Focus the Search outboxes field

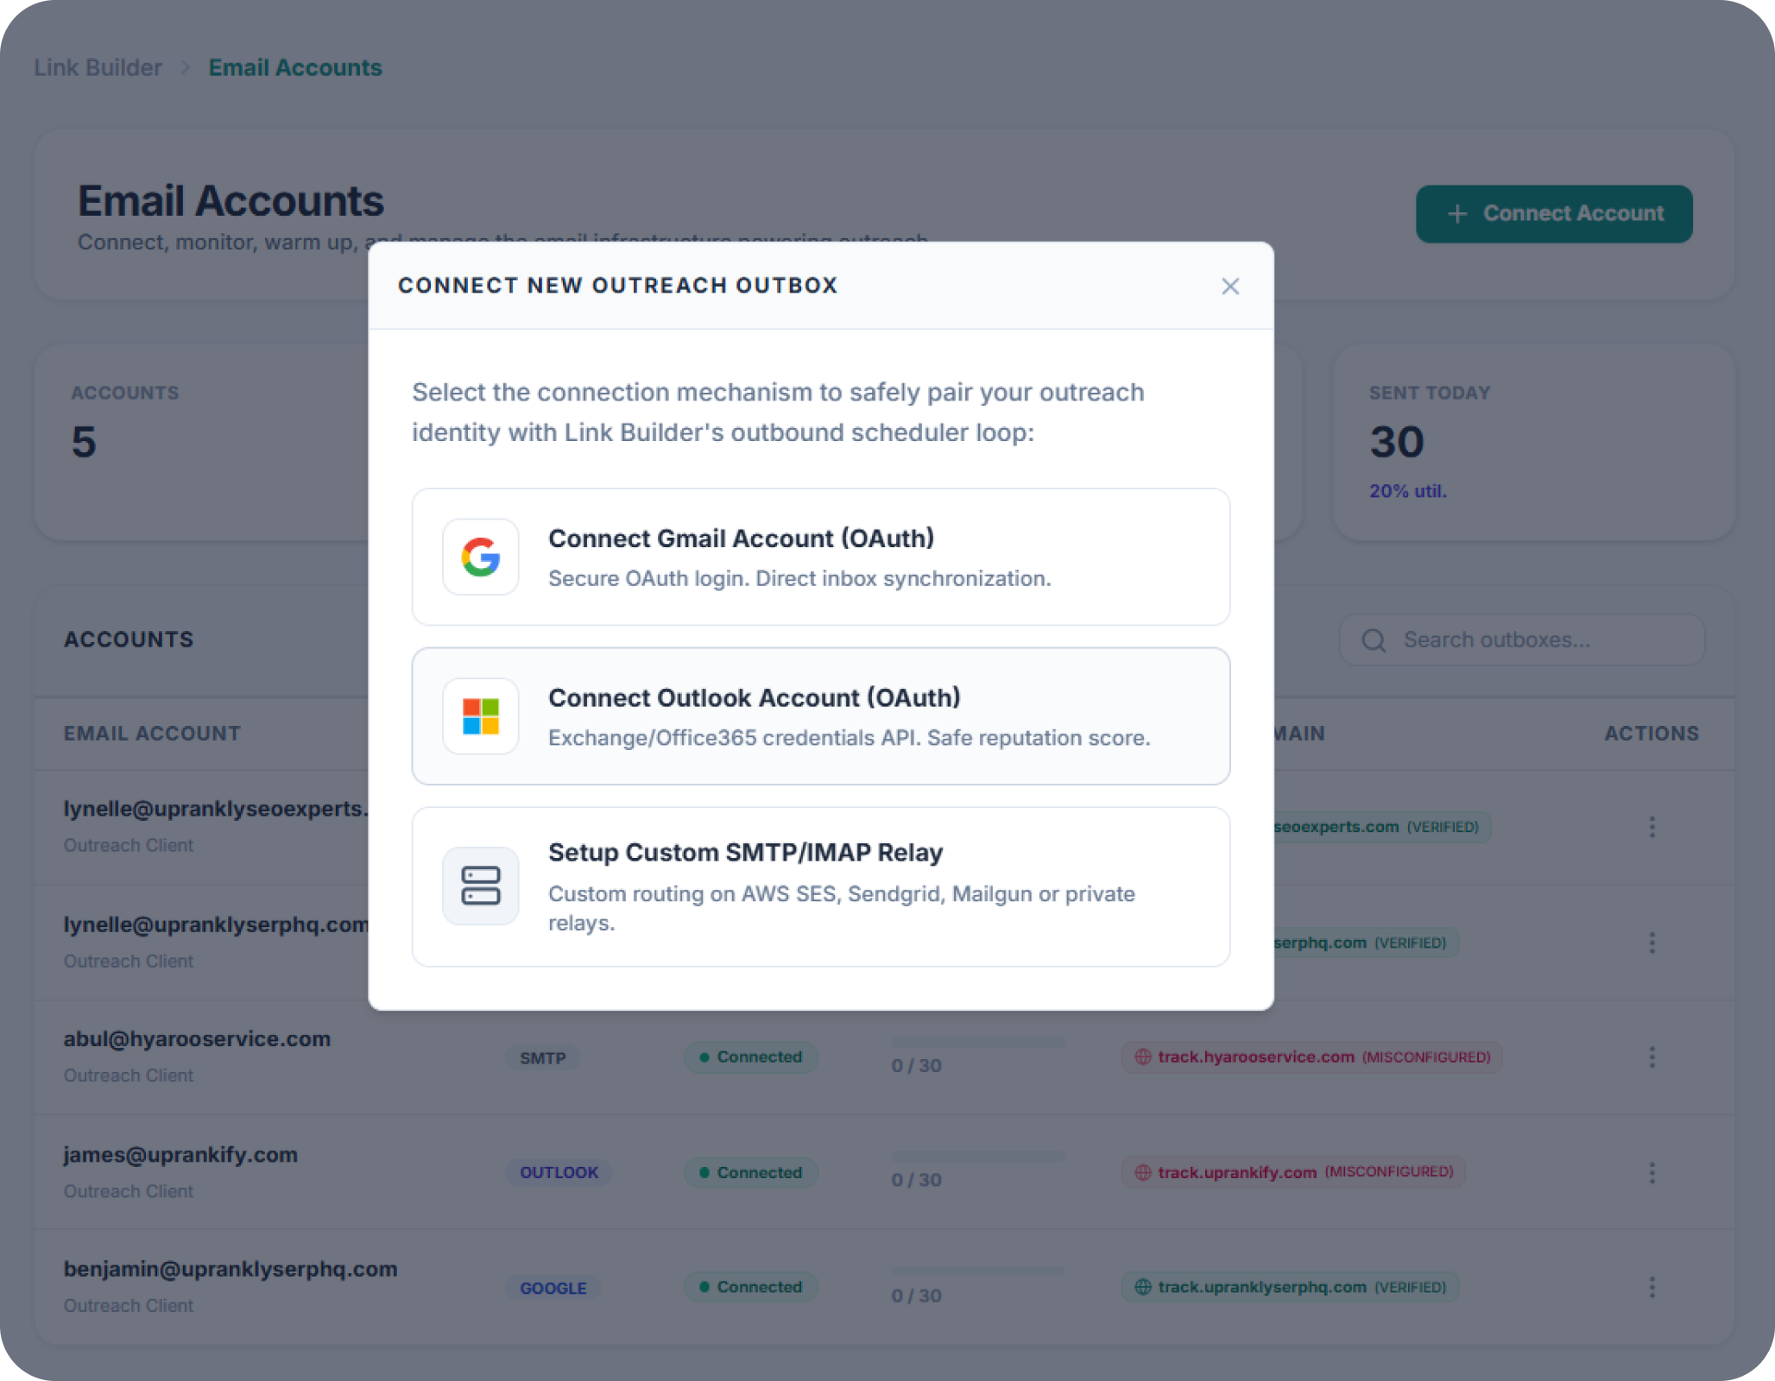click(1522, 640)
